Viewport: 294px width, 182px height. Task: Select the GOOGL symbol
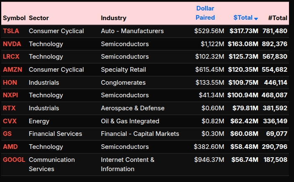(x=14, y=160)
